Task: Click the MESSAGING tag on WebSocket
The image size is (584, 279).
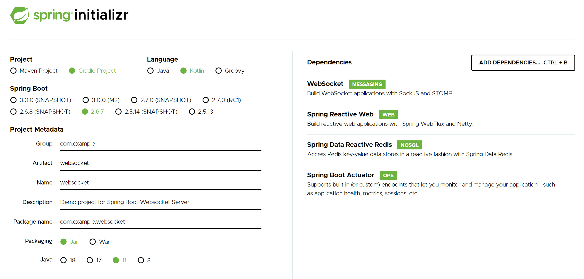Action: pyautogui.click(x=367, y=84)
